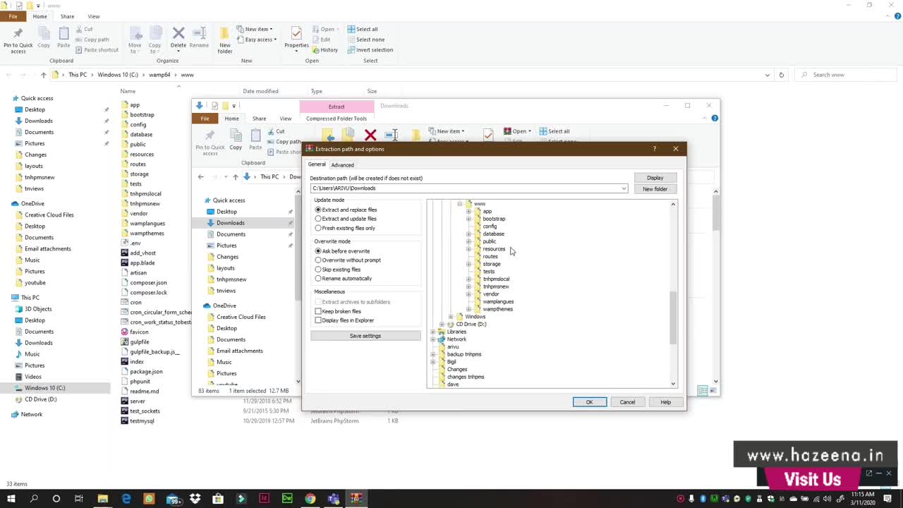Click the Rename icon in www window ribbon
Image resolution: width=903 pixels, height=508 pixels.
(x=199, y=38)
